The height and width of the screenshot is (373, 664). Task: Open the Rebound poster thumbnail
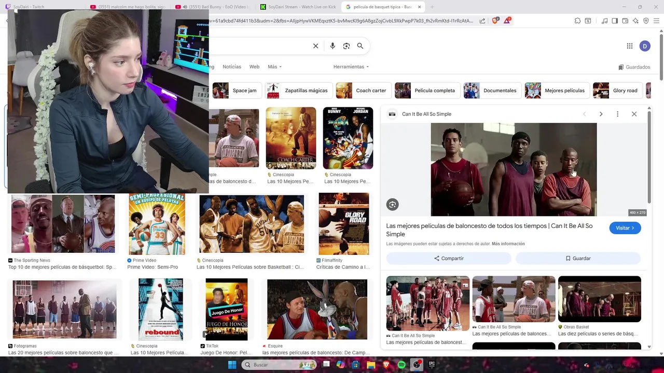(x=161, y=309)
